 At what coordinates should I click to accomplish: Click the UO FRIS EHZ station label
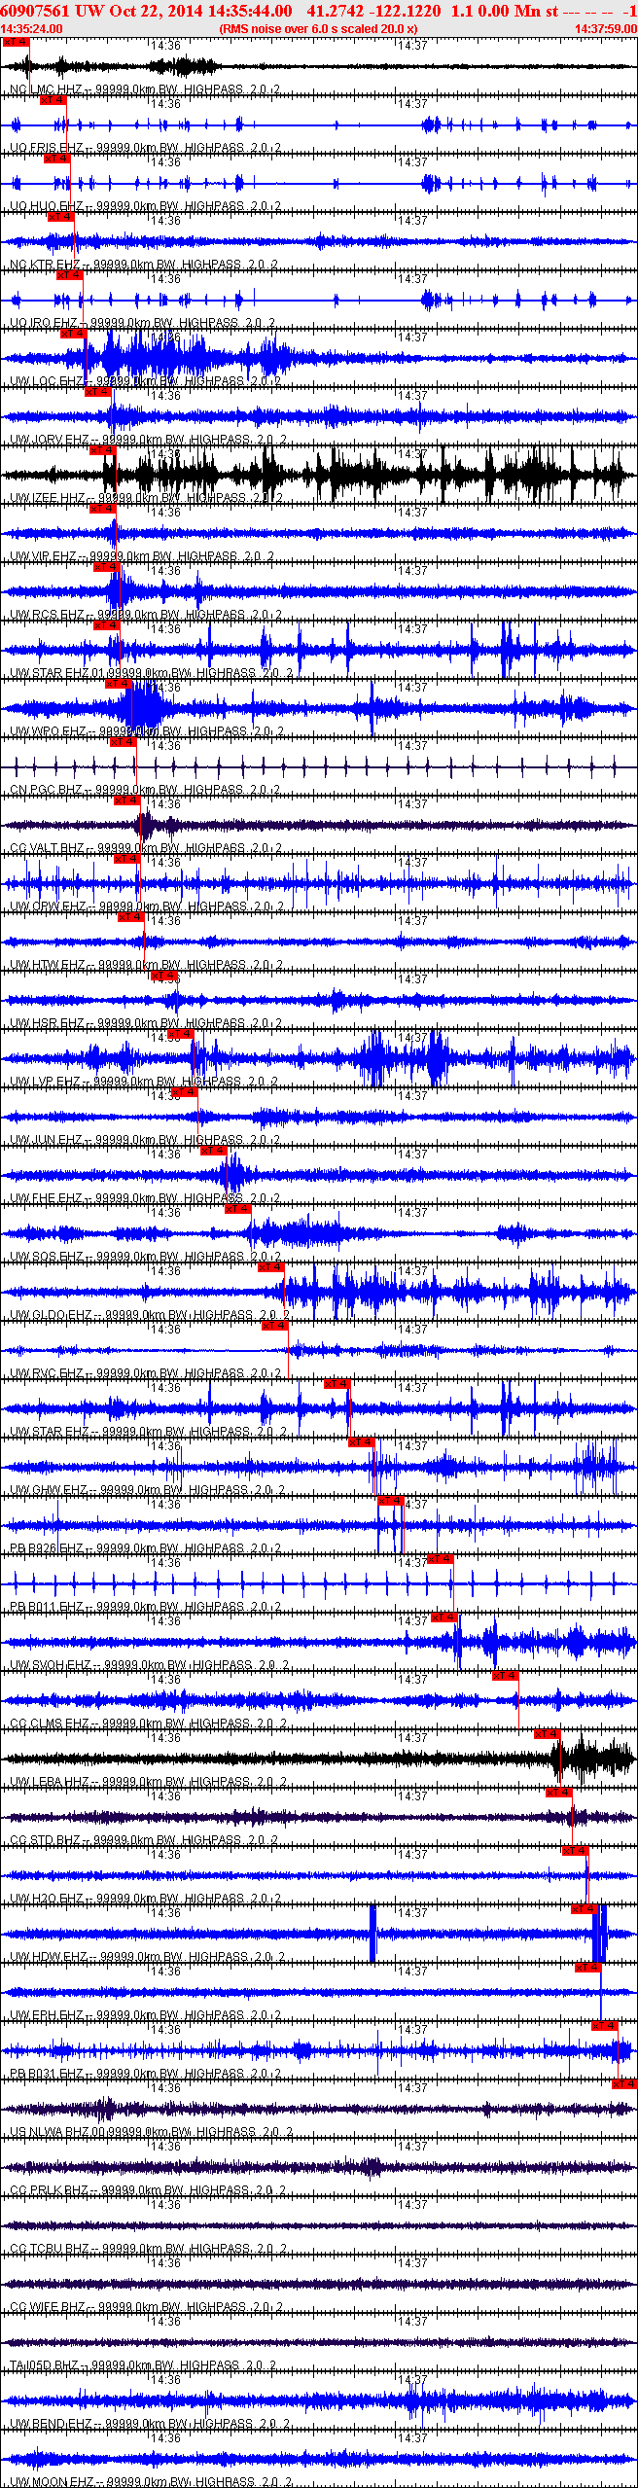pyautogui.click(x=47, y=148)
